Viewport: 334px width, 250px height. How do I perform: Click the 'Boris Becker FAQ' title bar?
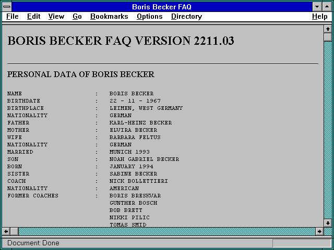162,7
